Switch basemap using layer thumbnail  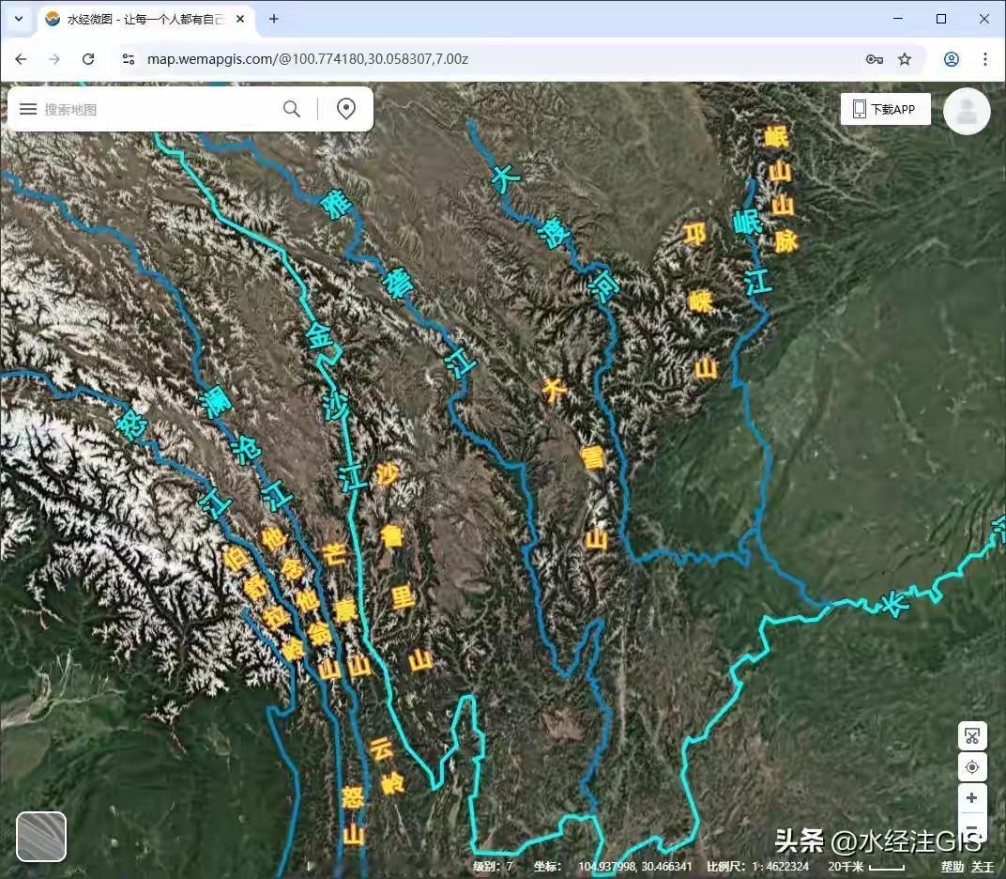click(41, 837)
